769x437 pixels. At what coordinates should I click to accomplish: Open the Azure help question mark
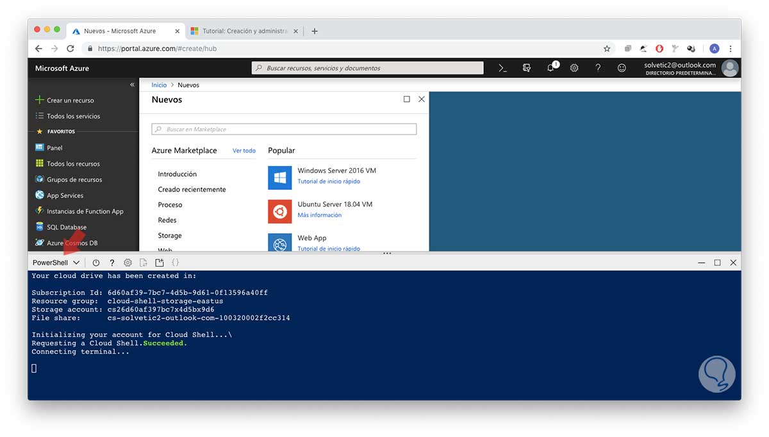(x=598, y=68)
